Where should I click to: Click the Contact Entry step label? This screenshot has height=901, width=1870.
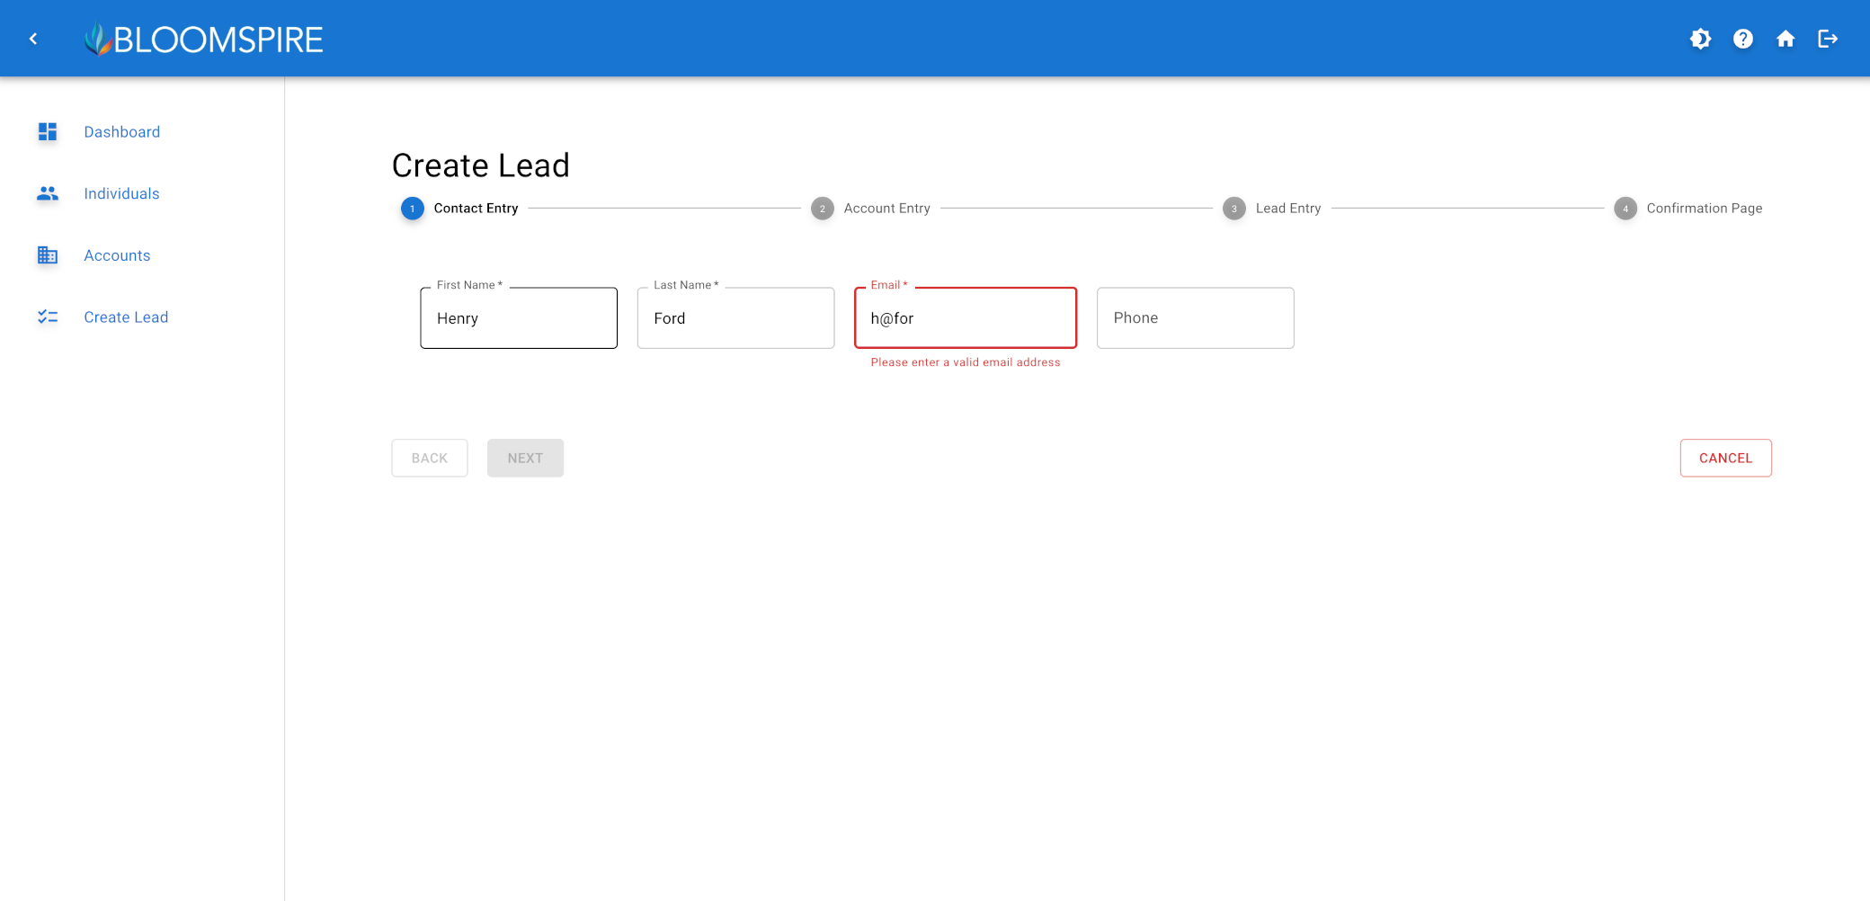click(x=476, y=209)
